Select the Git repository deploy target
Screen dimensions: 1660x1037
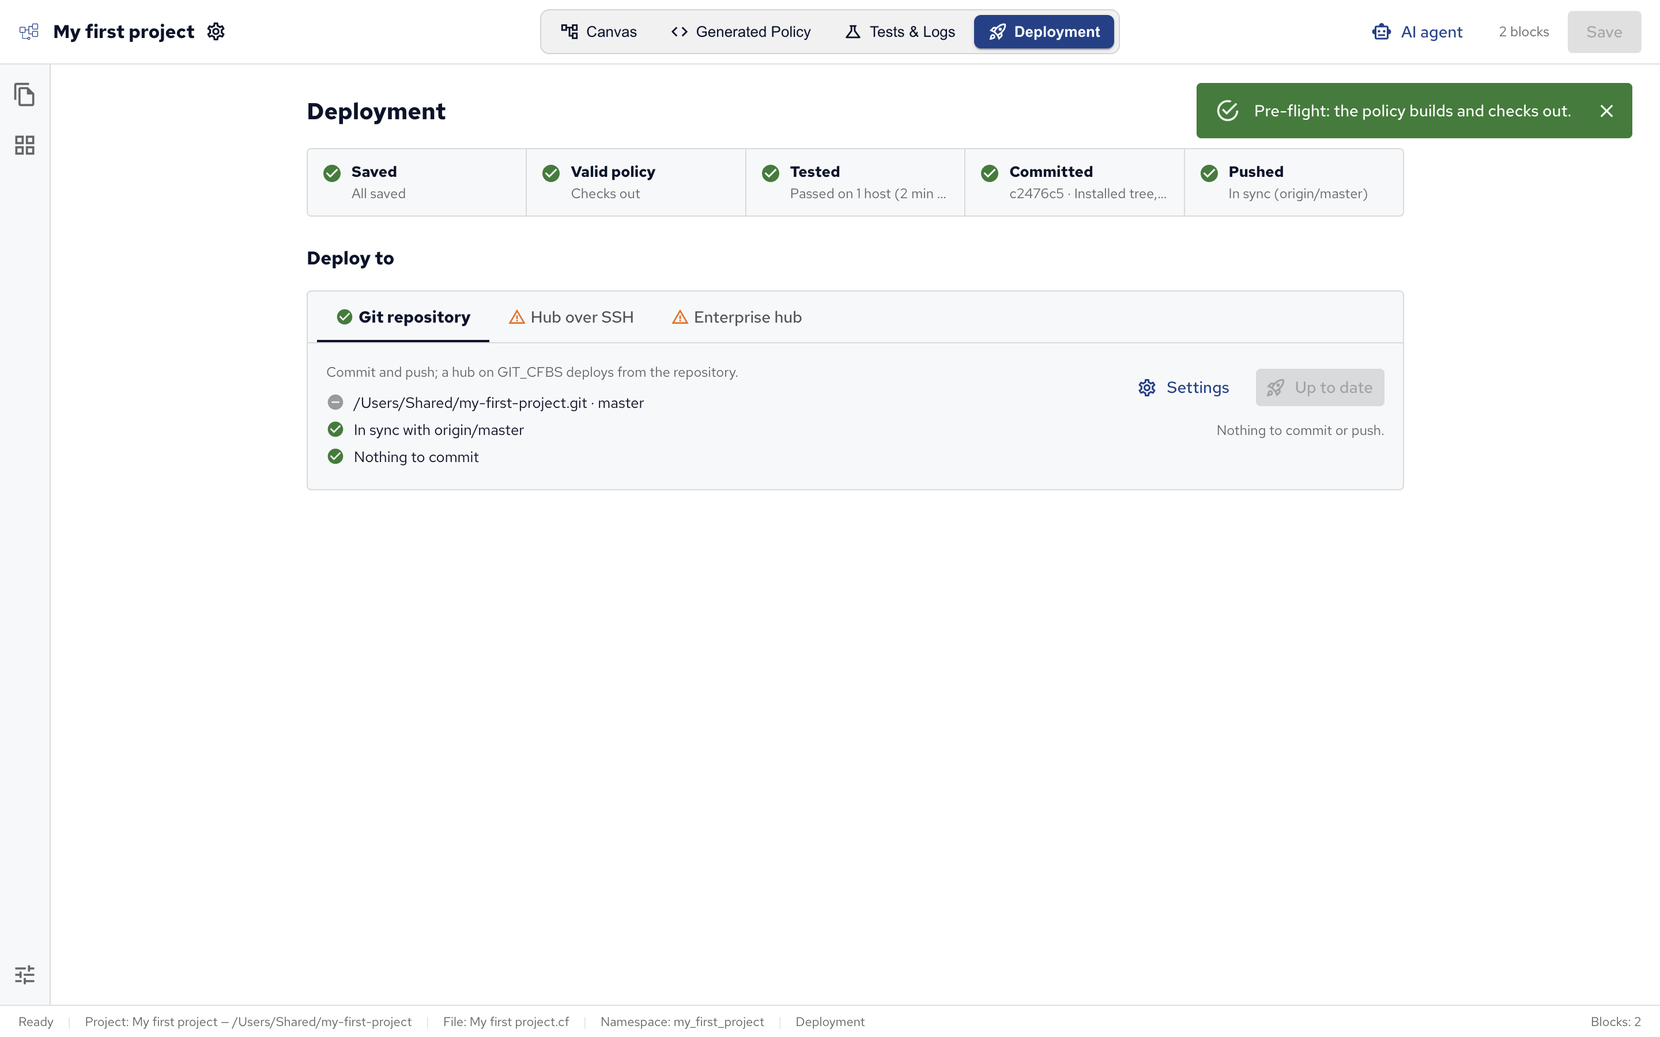403,317
